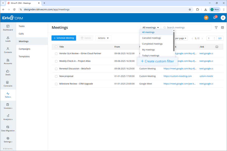The width and height of the screenshot is (227, 151).
Task: Select the Leads sidebar icon
Action: click(x=8, y=39)
